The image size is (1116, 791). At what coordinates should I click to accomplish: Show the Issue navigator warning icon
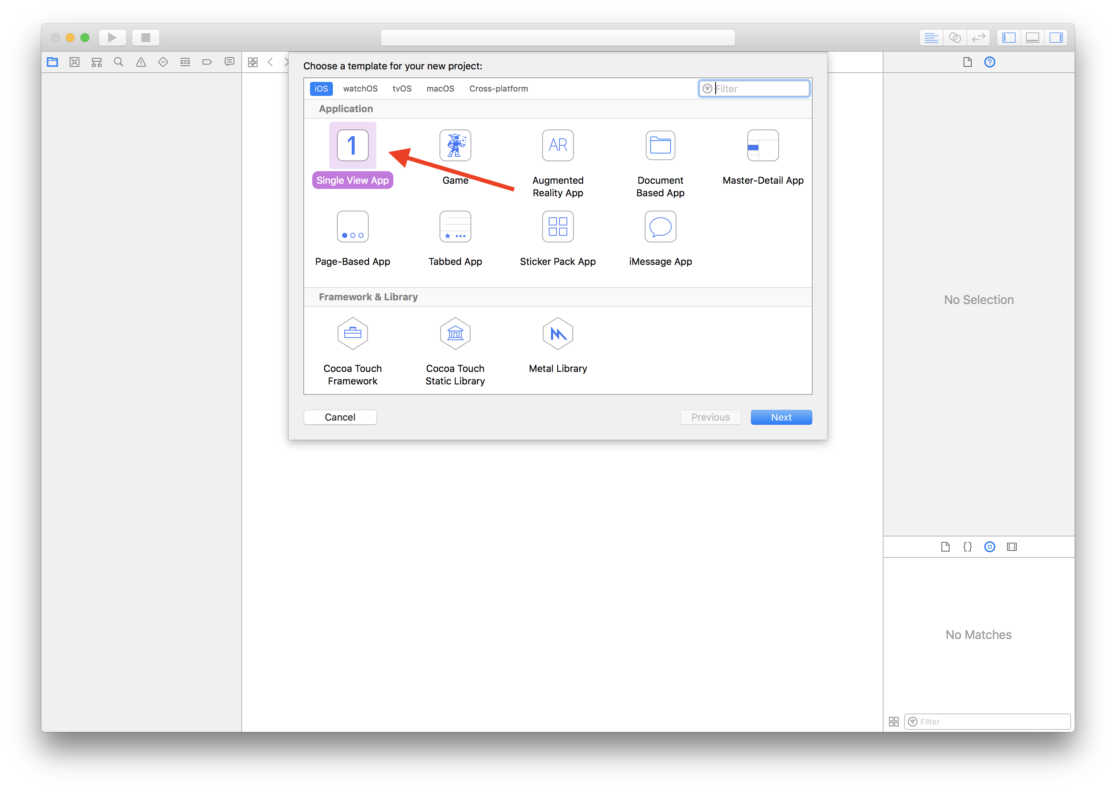click(141, 62)
